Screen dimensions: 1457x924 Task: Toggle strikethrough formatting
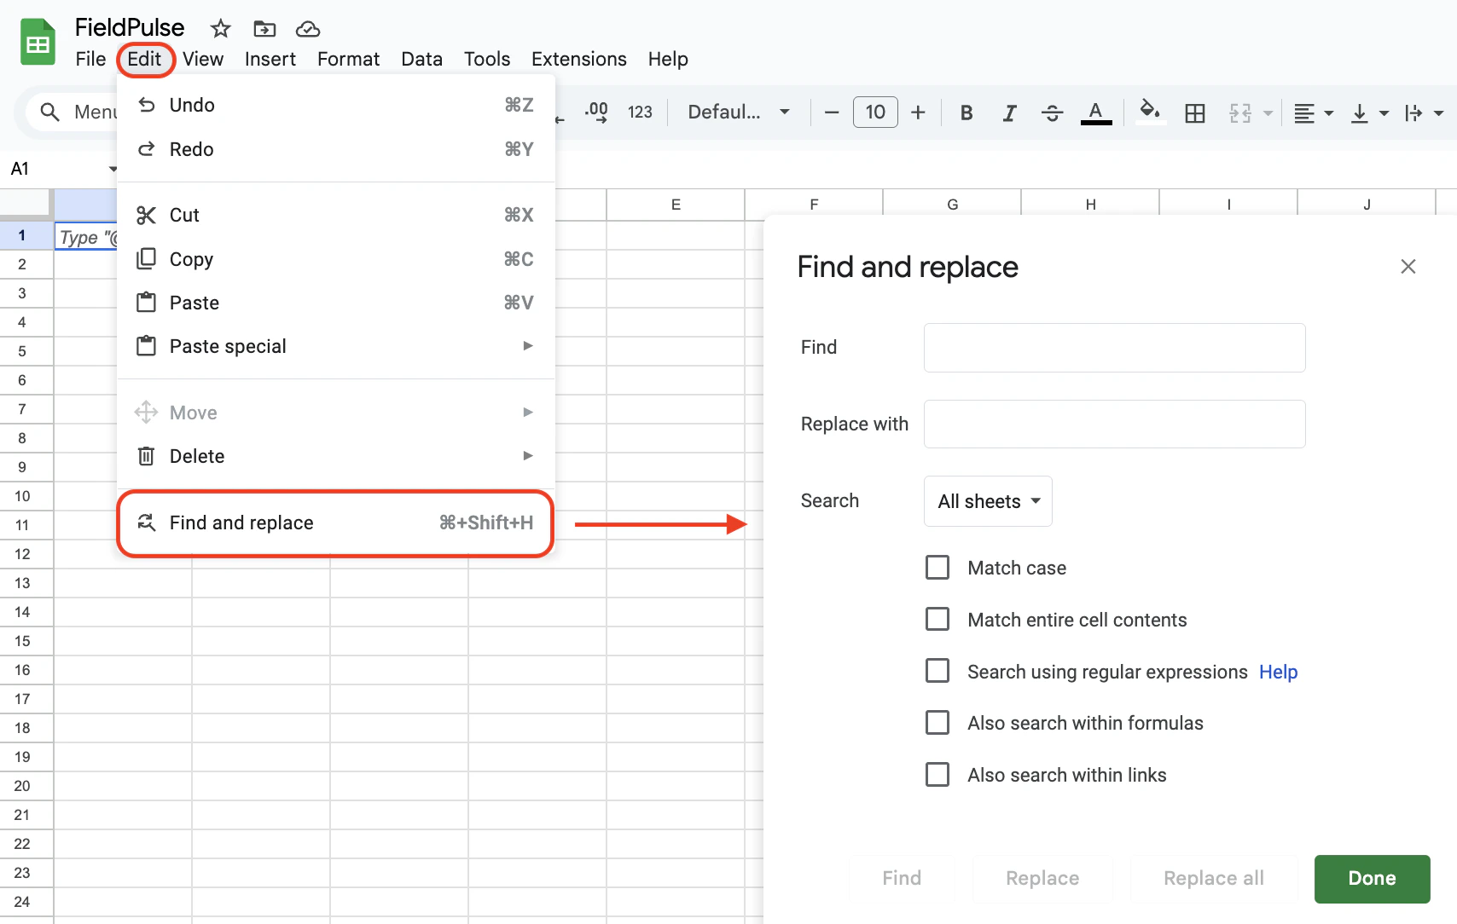[x=1053, y=113]
